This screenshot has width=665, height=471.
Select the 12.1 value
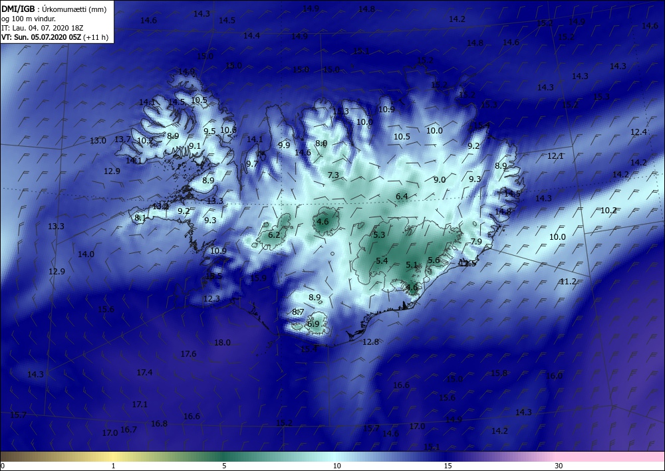[555, 156]
